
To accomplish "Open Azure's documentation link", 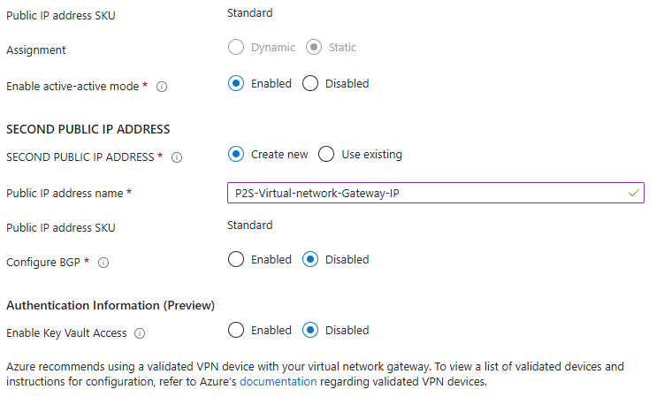I will (x=278, y=382).
